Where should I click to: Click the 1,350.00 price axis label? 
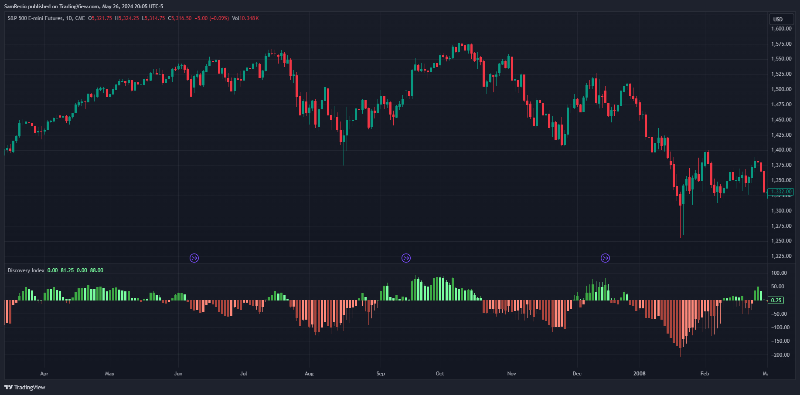tap(781, 180)
